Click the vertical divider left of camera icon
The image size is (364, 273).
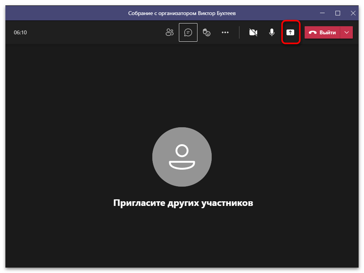click(239, 32)
